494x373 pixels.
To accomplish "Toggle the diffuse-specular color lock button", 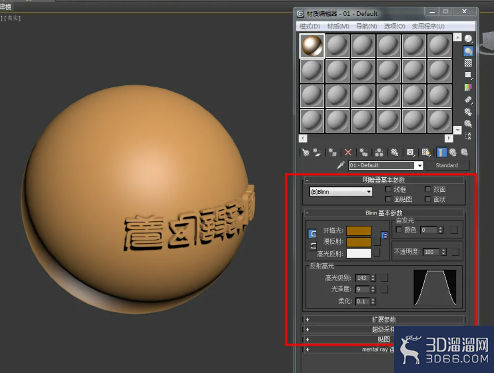I will 312,246.
